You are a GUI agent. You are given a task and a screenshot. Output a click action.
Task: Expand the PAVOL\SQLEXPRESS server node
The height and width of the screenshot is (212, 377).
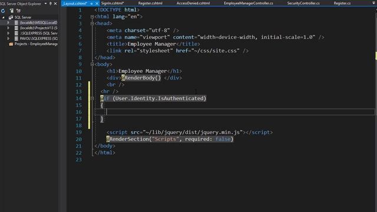[8, 38]
